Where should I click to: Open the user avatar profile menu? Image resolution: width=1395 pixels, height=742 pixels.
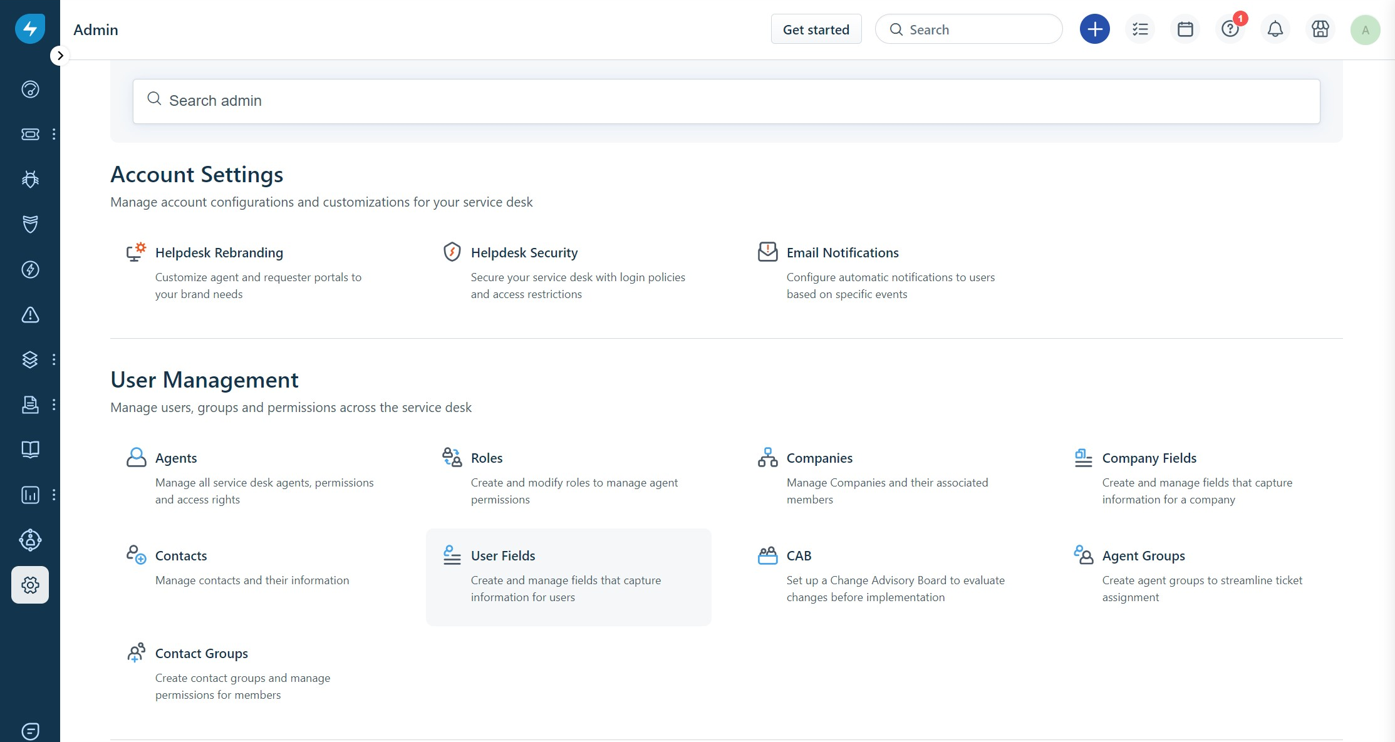click(x=1365, y=29)
